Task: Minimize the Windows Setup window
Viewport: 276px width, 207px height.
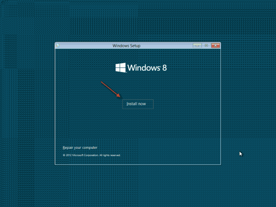Action: tap(197, 46)
